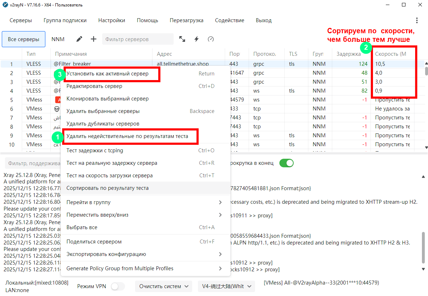Click the auto-resize columns arrows icon
Screen dimensions: 428x296
[x=182, y=39]
